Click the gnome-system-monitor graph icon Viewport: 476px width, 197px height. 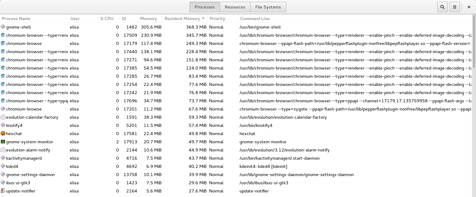[x=3, y=142]
